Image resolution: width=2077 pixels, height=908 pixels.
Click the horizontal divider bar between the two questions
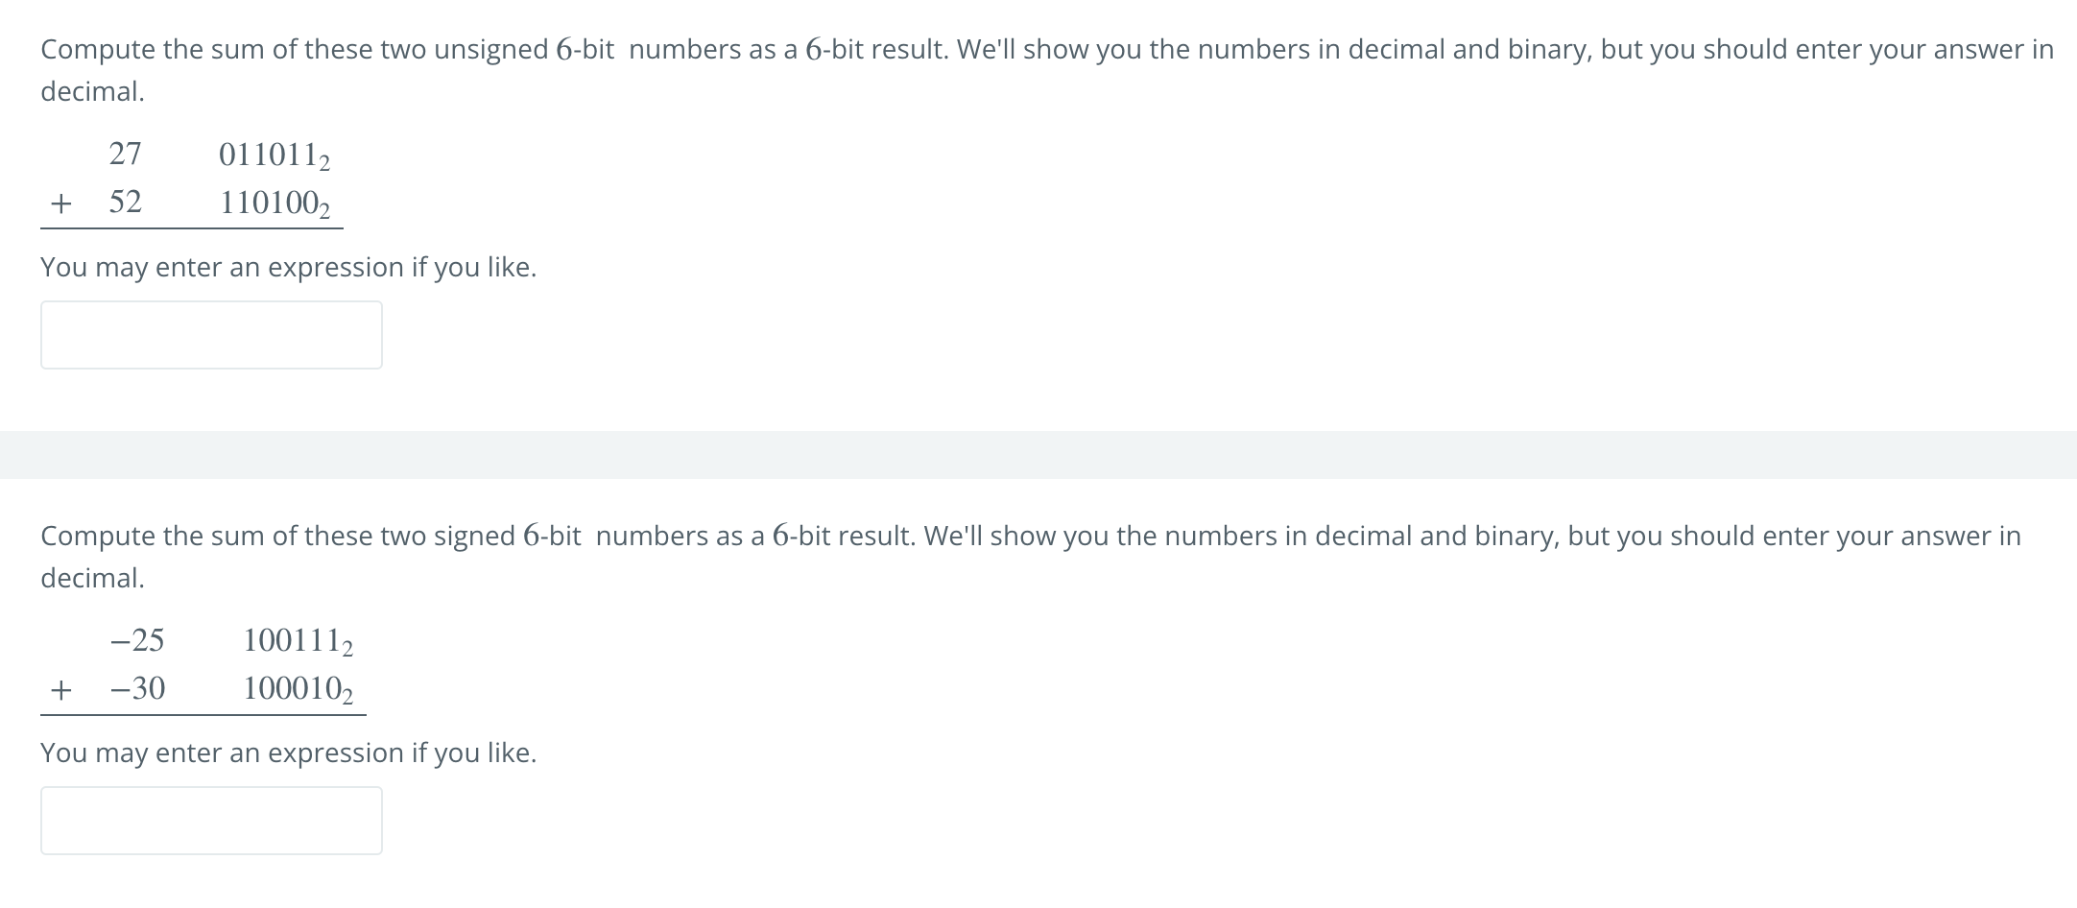tap(1038, 459)
